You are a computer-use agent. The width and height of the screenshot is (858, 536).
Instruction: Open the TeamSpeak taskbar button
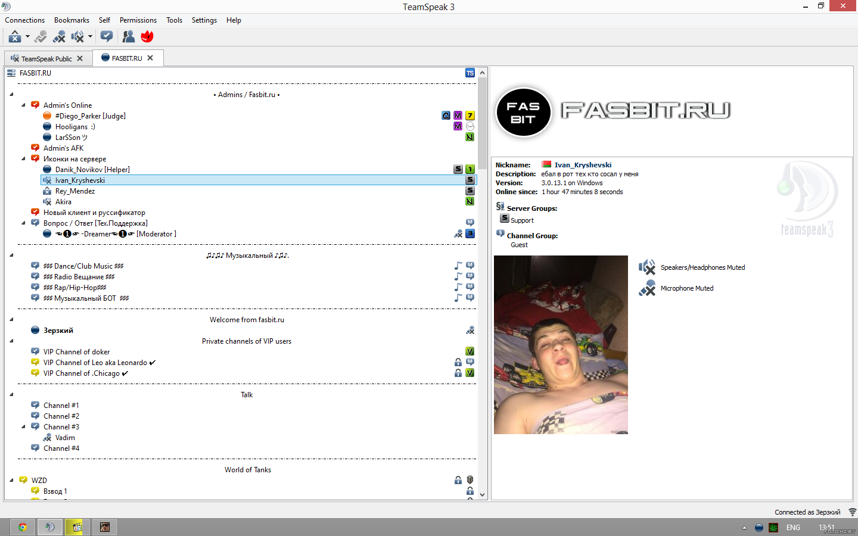coord(49,527)
